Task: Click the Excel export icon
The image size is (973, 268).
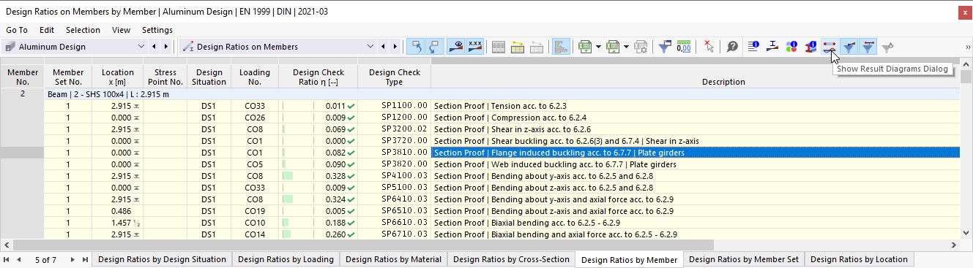Action: [x=584, y=47]
